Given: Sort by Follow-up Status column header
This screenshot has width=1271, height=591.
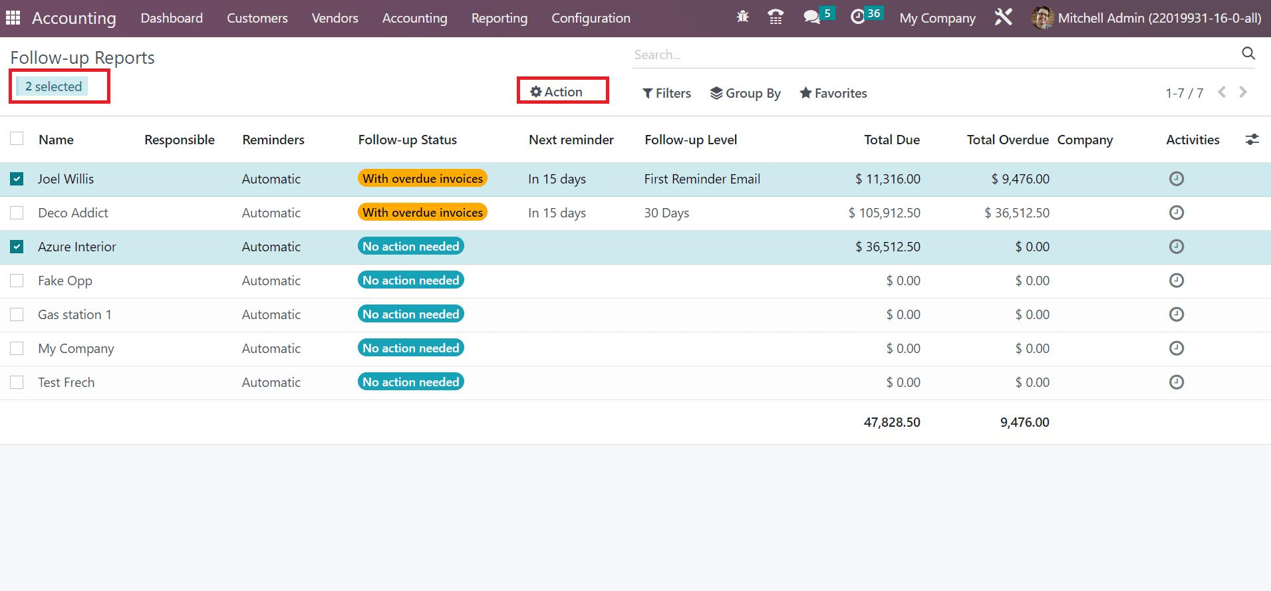Looking at the screenshot, I should 407,140.
